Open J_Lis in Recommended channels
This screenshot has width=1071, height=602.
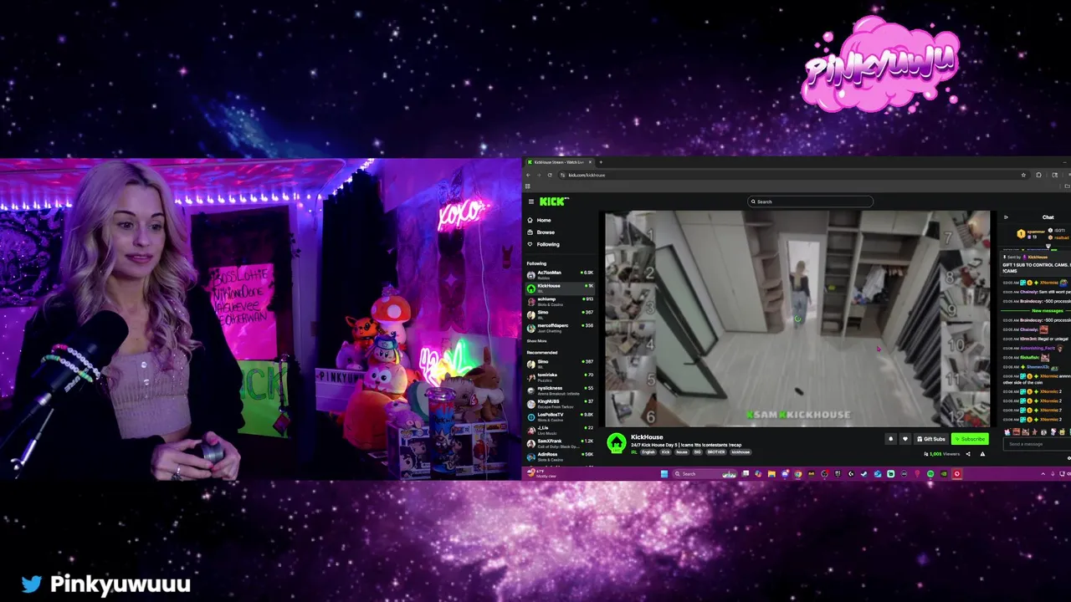pyautogui.click(x=560, y=429)
